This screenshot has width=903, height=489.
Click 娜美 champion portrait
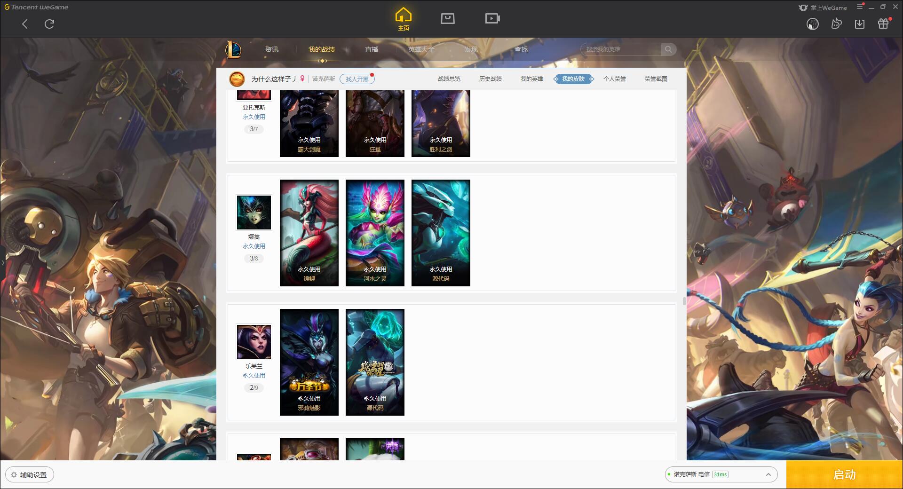click(x=254, y=213)
